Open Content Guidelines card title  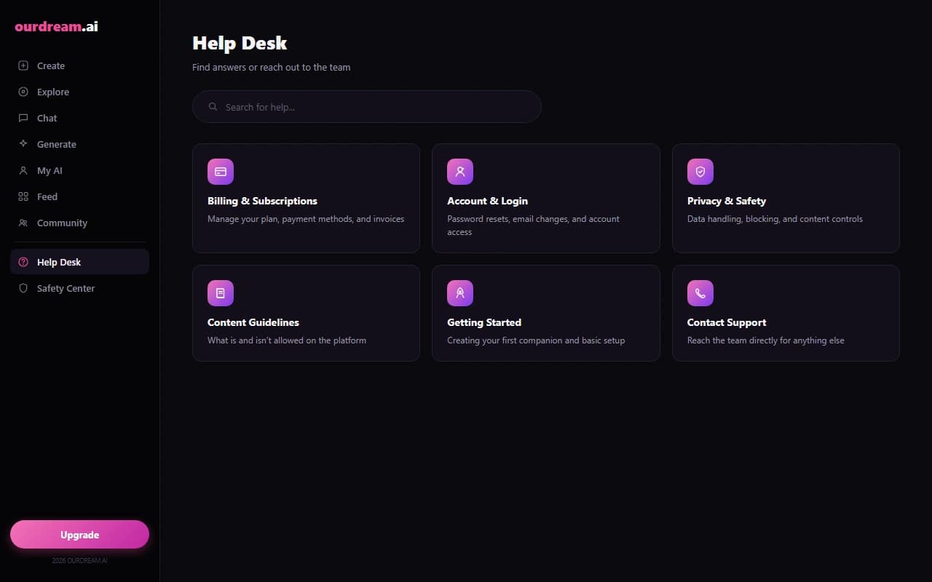click(253, 322)
